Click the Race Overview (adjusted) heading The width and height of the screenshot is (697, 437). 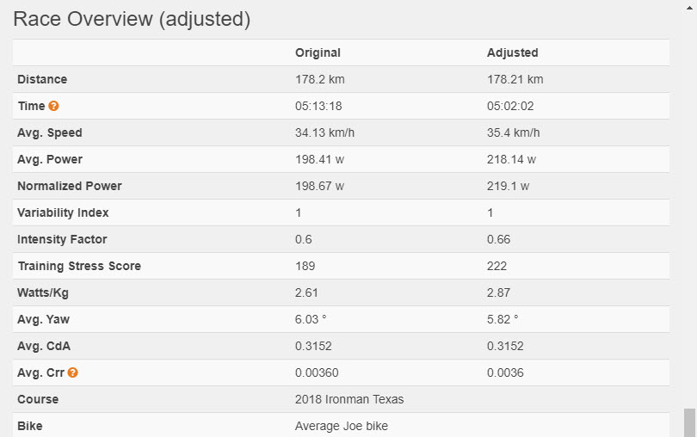[132, 19]
